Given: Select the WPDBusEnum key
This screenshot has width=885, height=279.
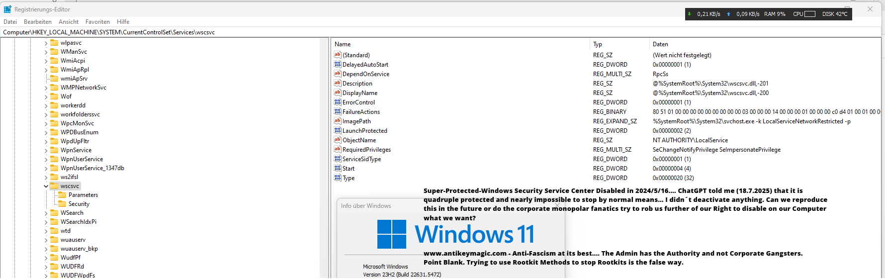Looking at the screenshot, I should [80, 132].
